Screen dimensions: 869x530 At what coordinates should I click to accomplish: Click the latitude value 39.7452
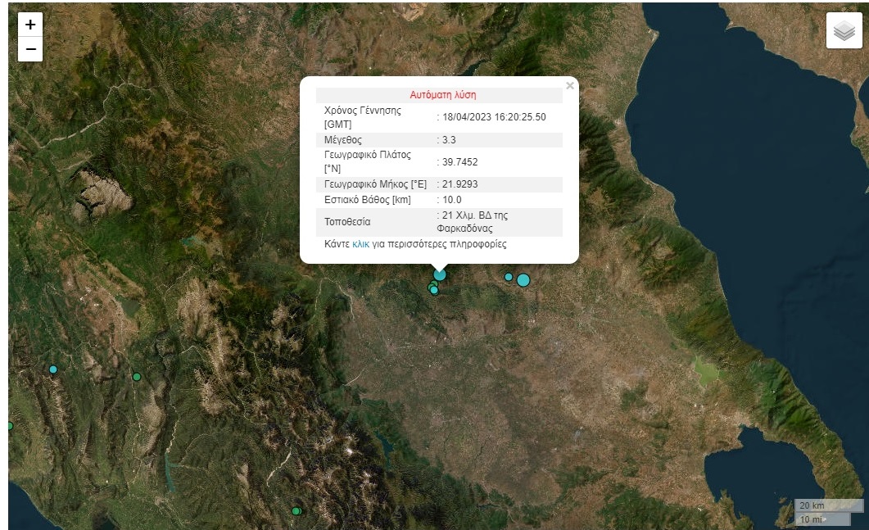pos(459,162)
